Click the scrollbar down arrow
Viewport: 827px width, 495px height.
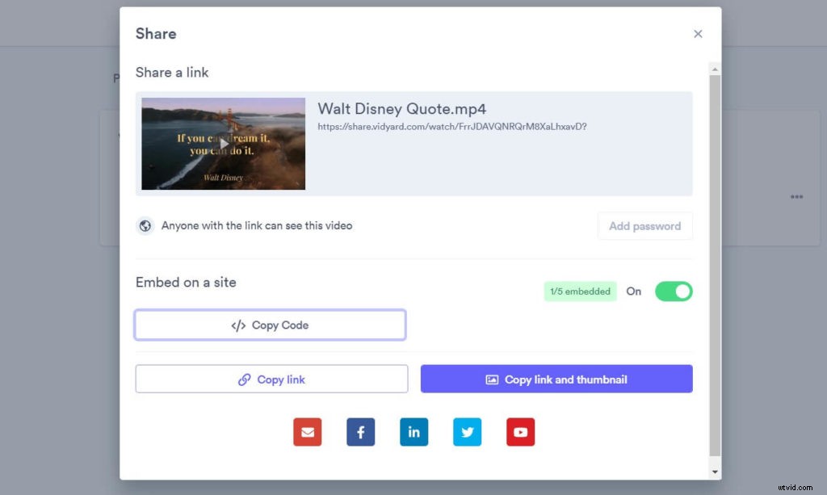click(716, 471)
